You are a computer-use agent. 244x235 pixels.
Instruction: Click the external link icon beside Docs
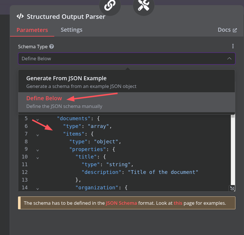tap(235, 30)
